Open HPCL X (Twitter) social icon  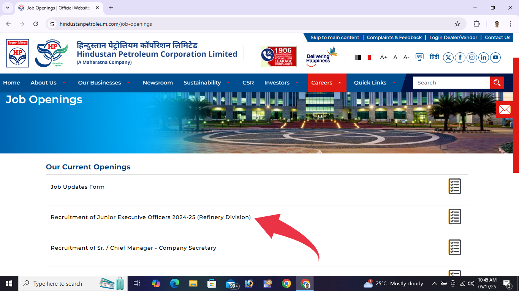(448, 58)
